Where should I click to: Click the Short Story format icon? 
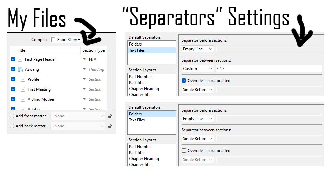tap(53, 40)
